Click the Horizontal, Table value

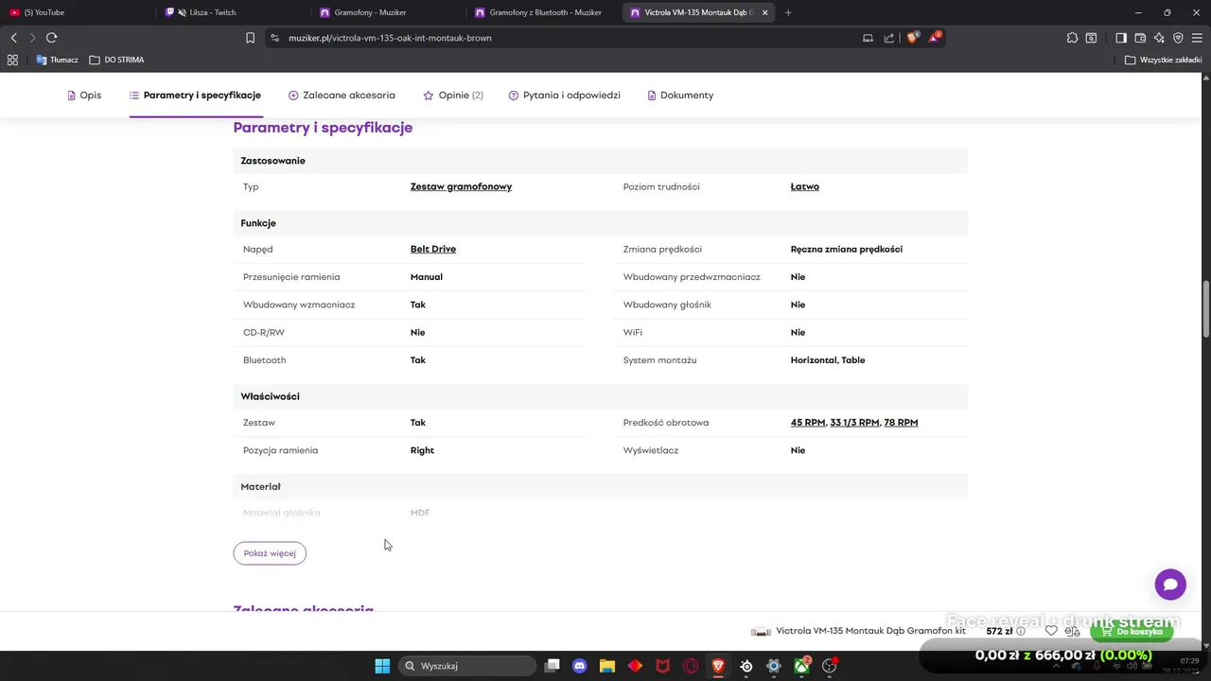click(828, 360)
